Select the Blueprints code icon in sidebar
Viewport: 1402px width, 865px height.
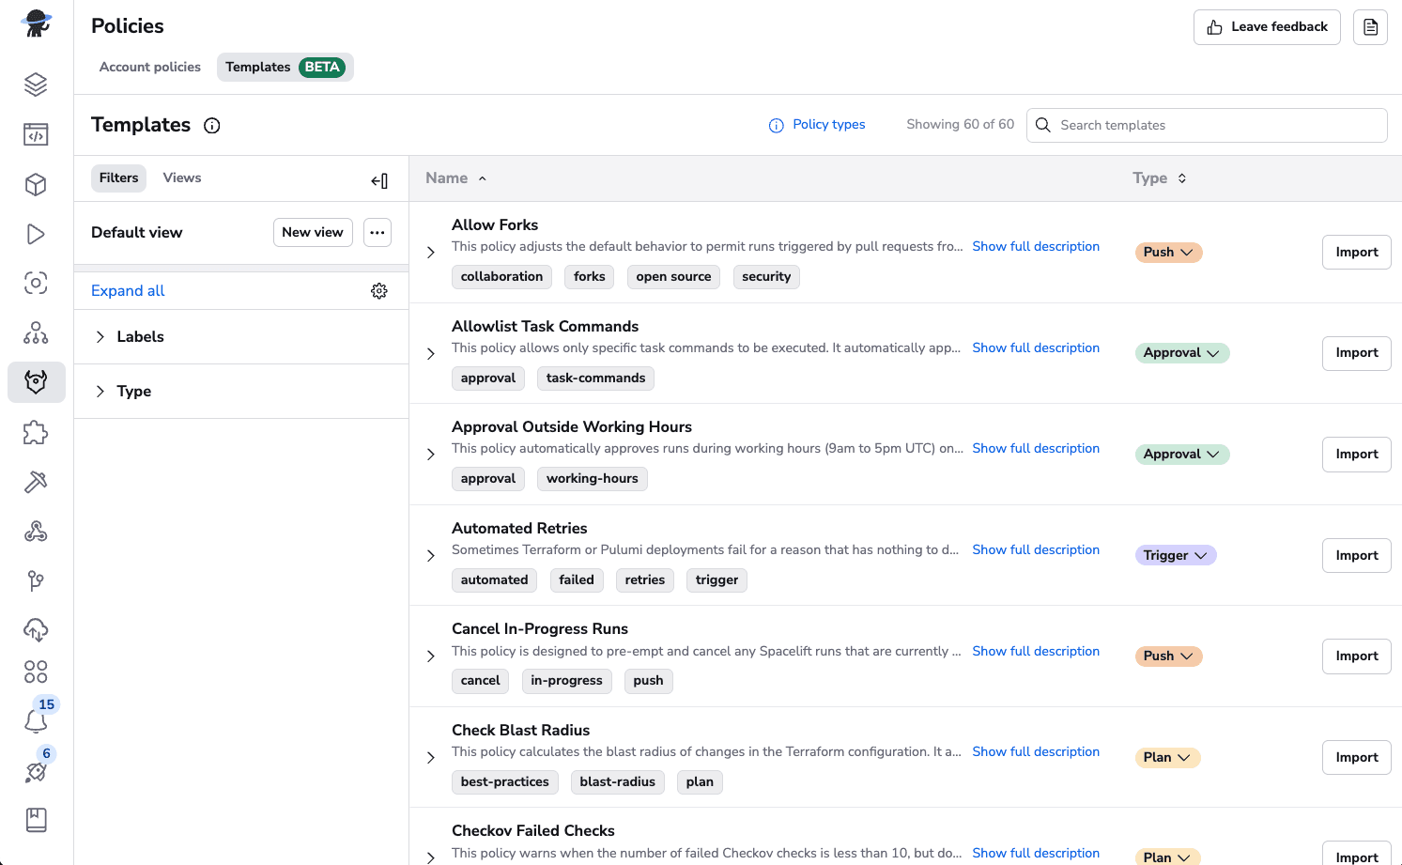click(36, 133)
